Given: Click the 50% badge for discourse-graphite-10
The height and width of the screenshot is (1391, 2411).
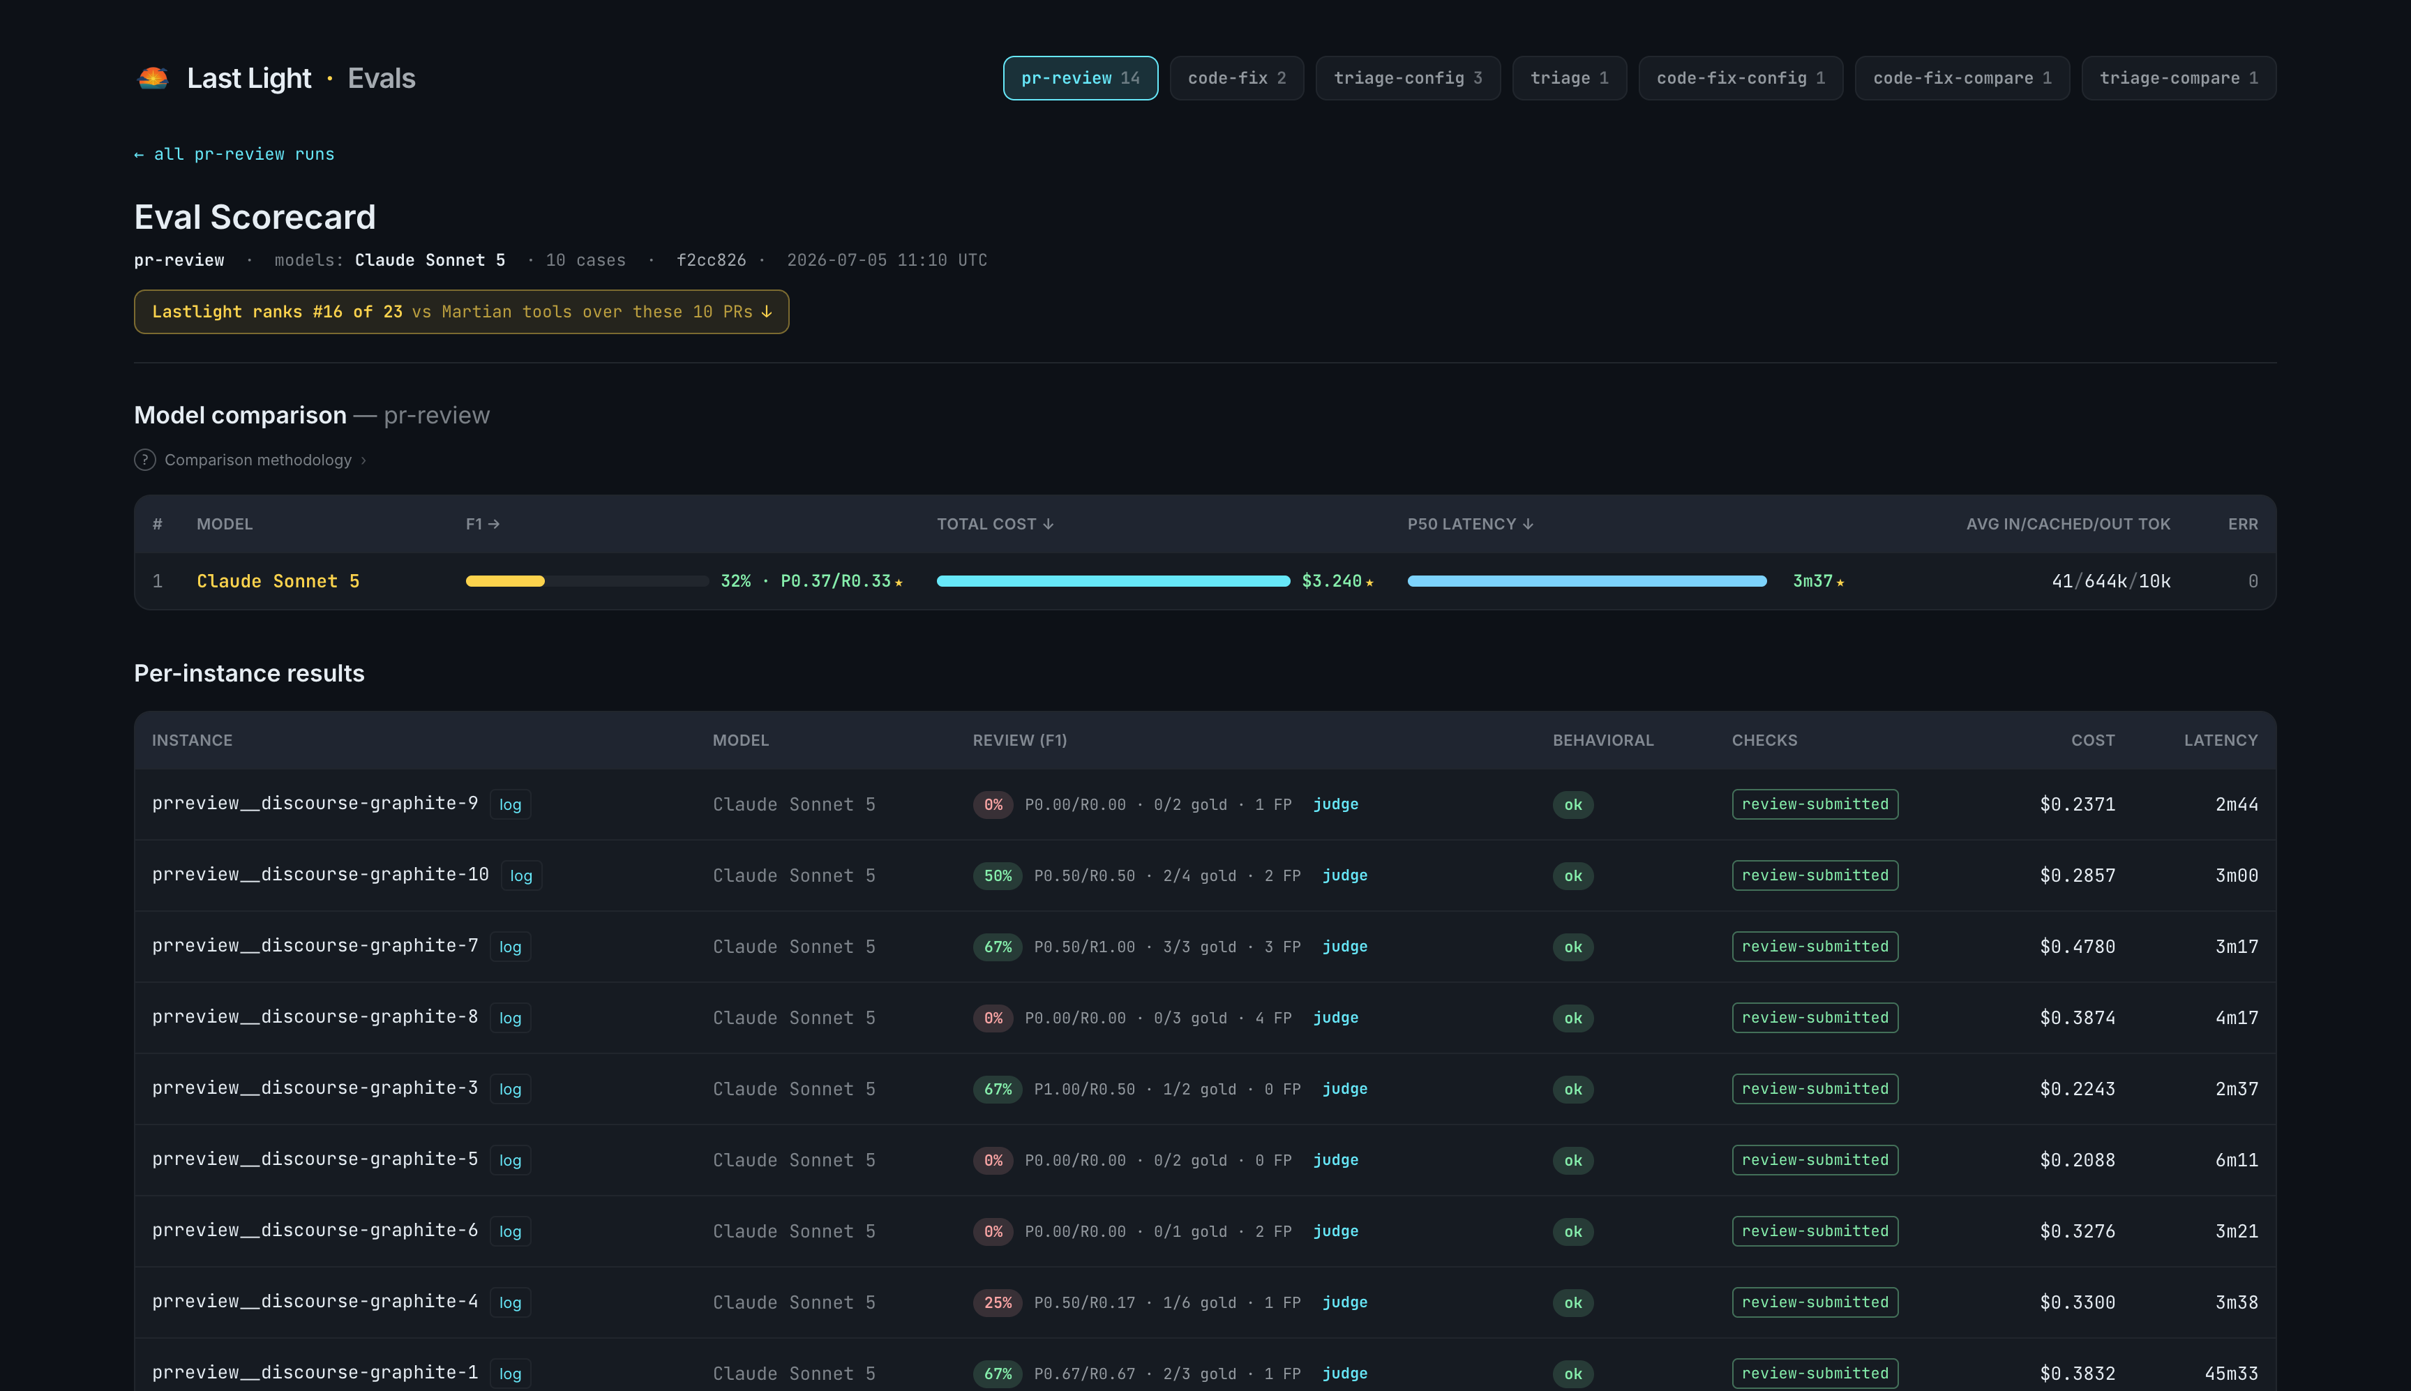Looking at the screenshot, I should [x=998, y=876].
